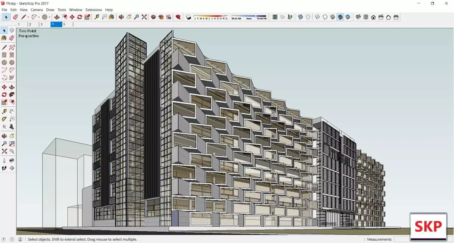
Task: Toggle Back Edges style
Action: coord(308,17)
